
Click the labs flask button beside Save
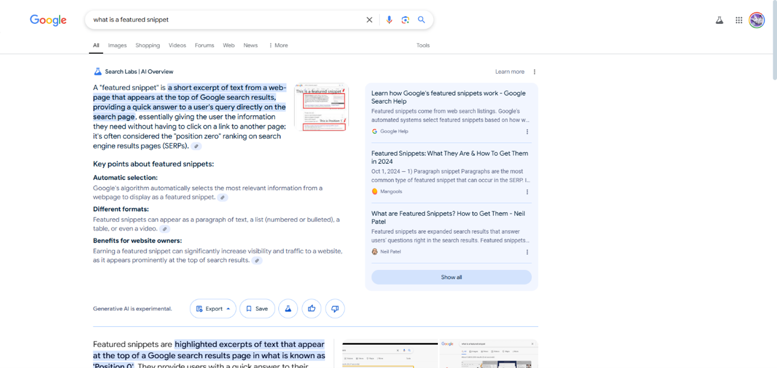[x=288, y=309]
